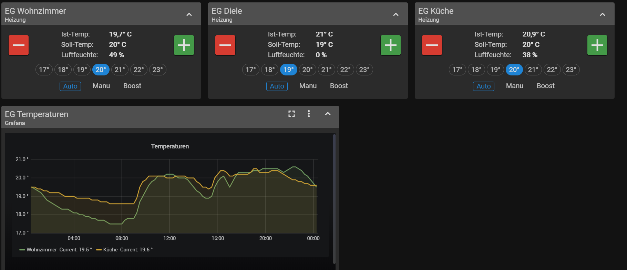The height and width of the screenshot is (270, 627).
Task: Pick 23° for EG Küche
Action: 571,70
